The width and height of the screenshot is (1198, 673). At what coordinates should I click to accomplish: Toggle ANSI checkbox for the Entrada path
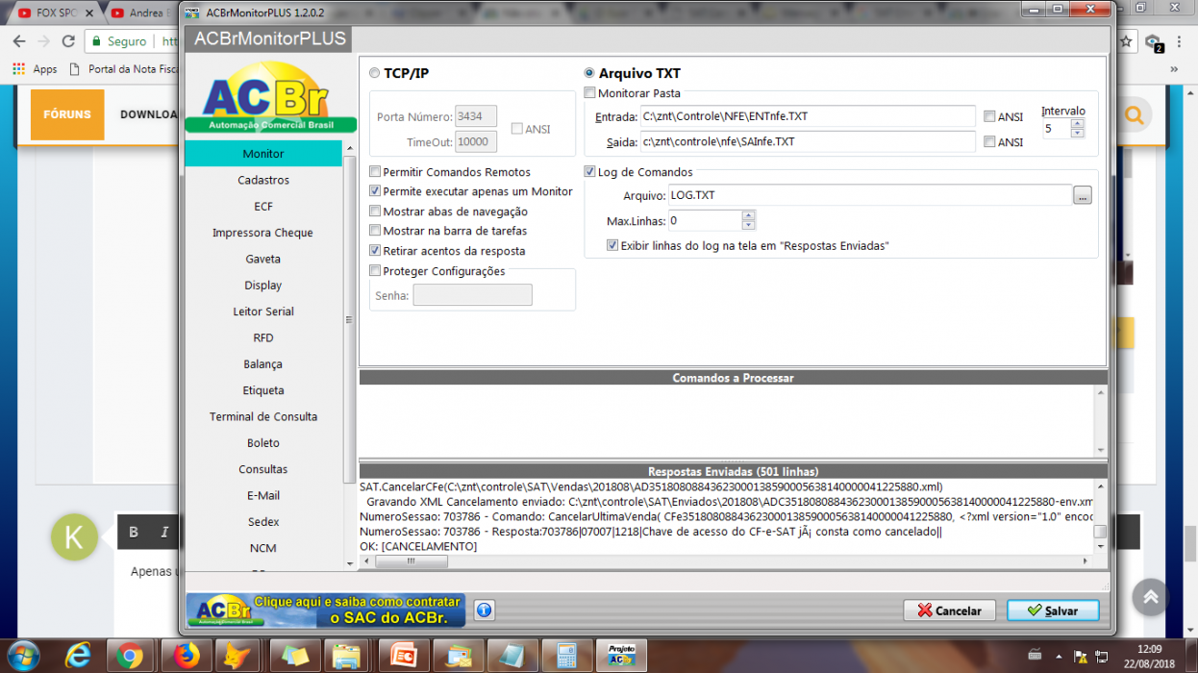[989, 116]
